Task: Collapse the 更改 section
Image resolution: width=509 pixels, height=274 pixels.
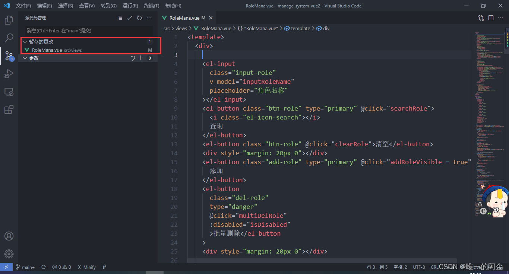Action: (25, 58)
